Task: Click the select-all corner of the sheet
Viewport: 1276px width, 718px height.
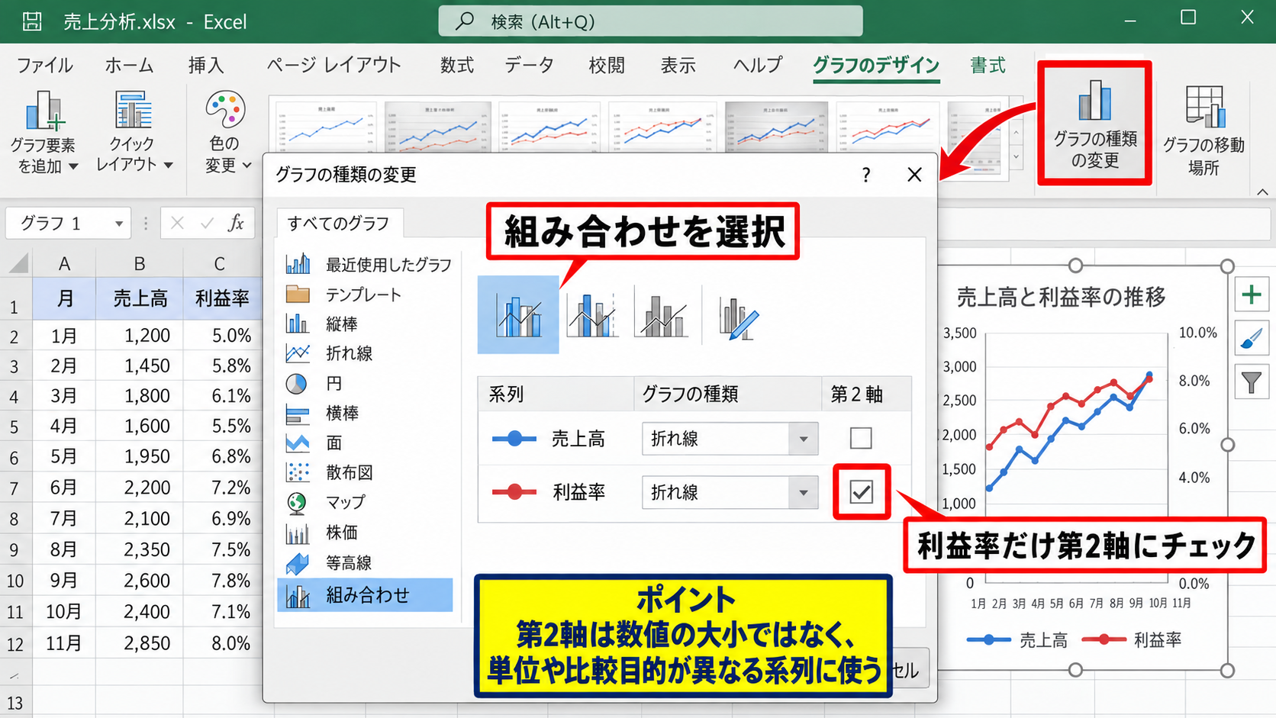Action: [18, 264]
